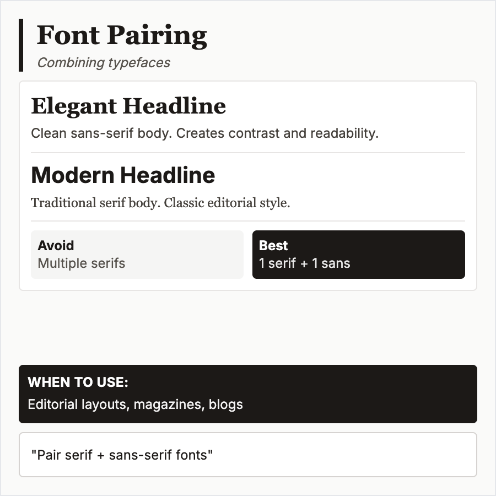Click the Traditional serif body description text

160,203
